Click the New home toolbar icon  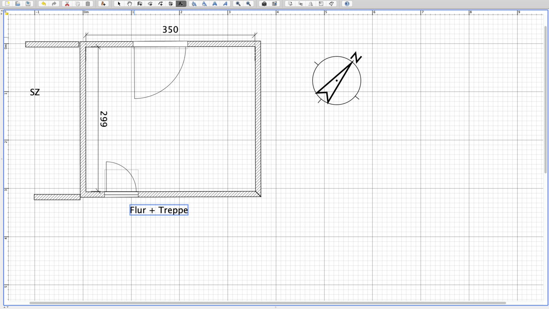pos(7,4)
